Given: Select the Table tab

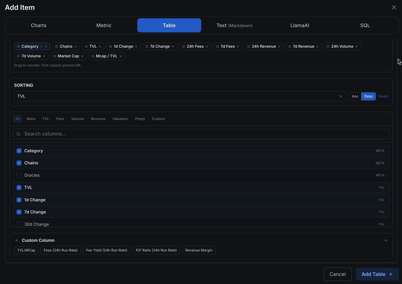Looking at the screenshot, I should pos(169,25).
